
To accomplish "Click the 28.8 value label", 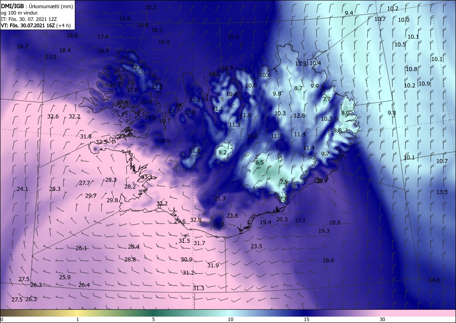I will (x=130, y=259).
